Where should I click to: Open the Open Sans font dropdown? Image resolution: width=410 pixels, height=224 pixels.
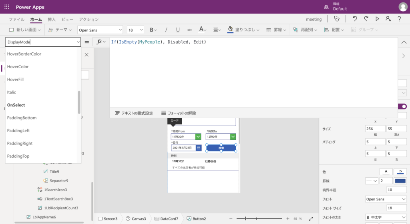tap(100, 30)
